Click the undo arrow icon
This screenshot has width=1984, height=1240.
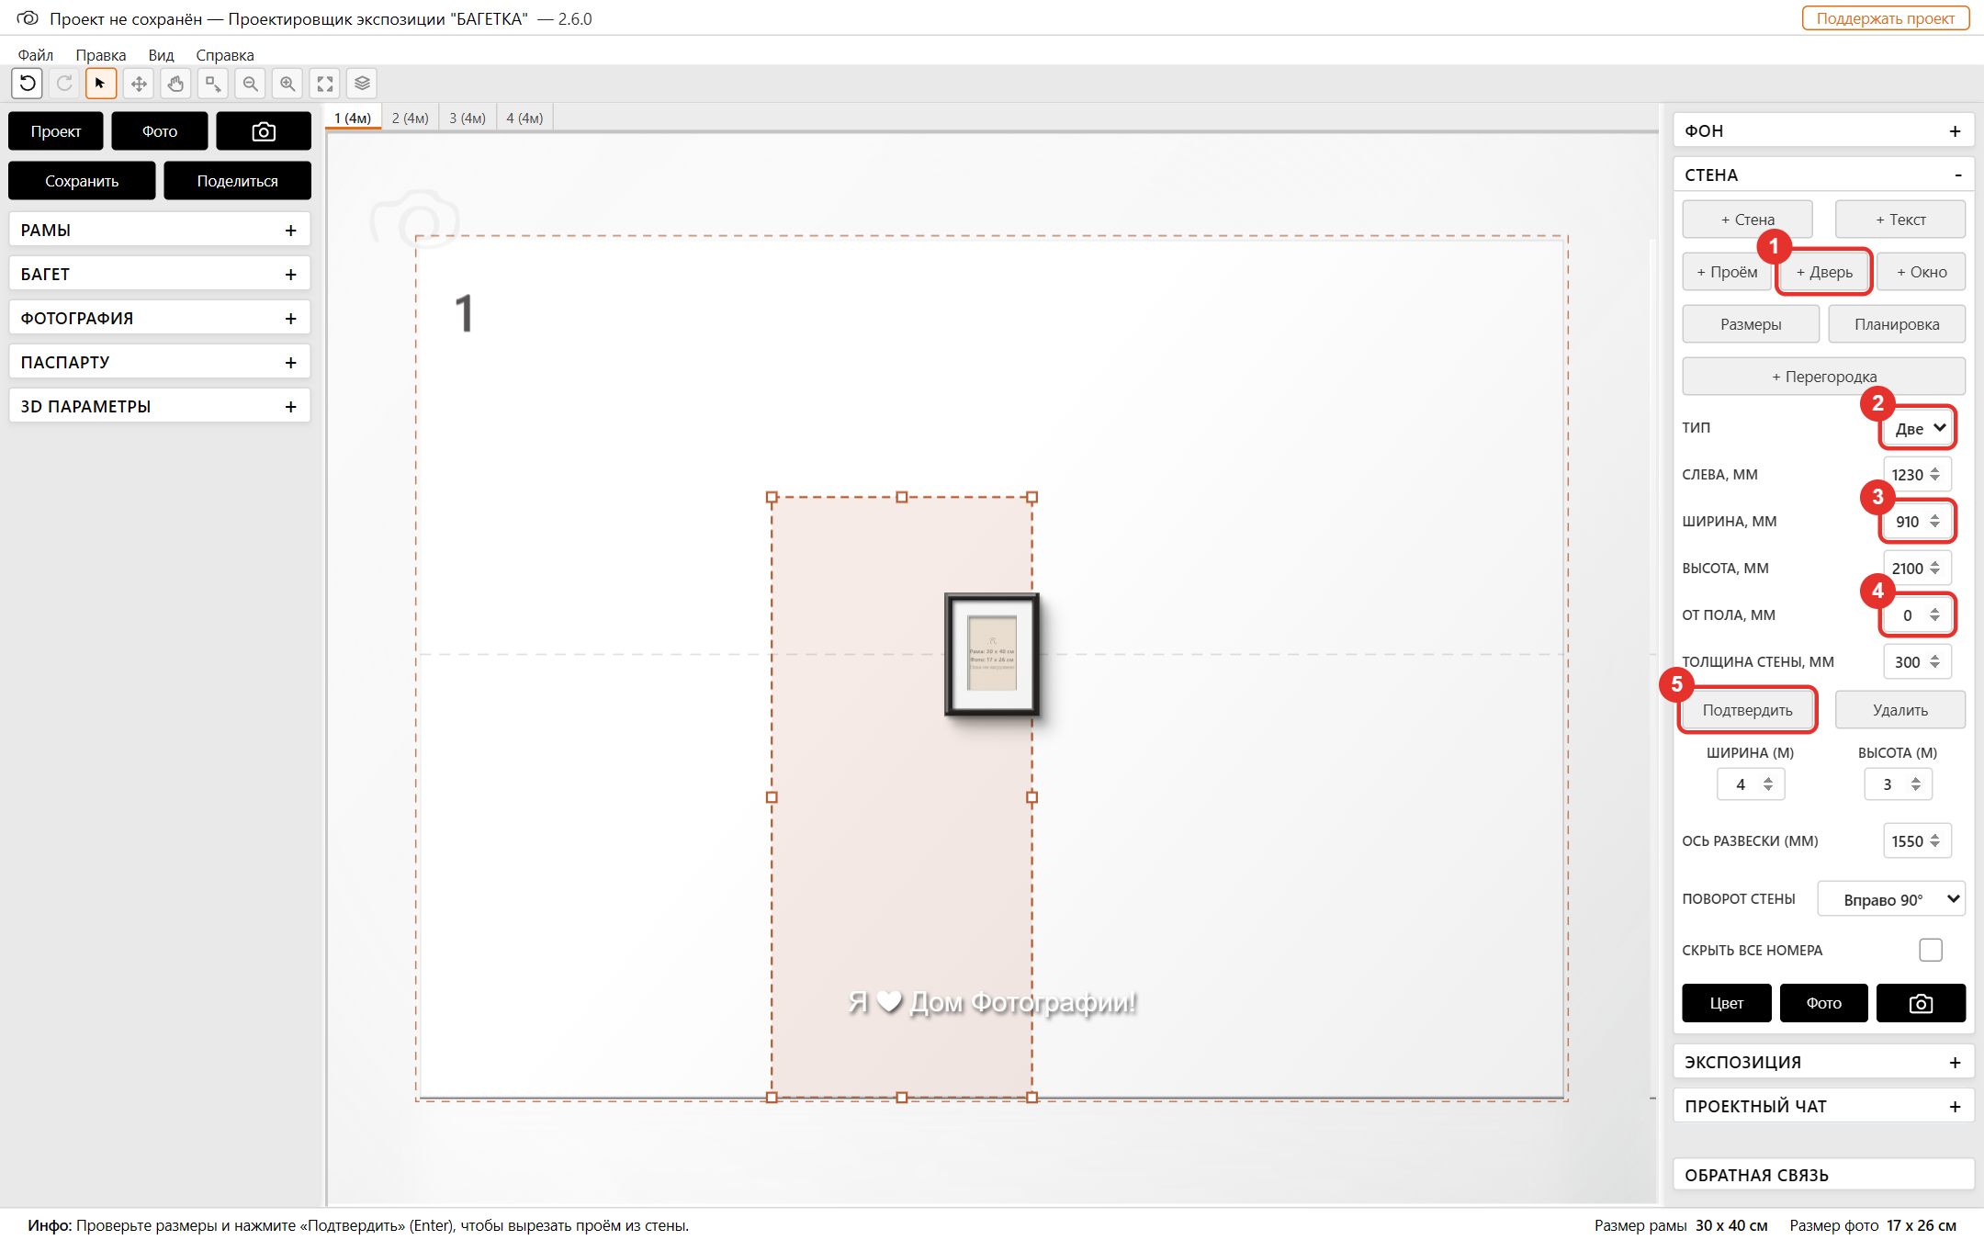point(28,84)
